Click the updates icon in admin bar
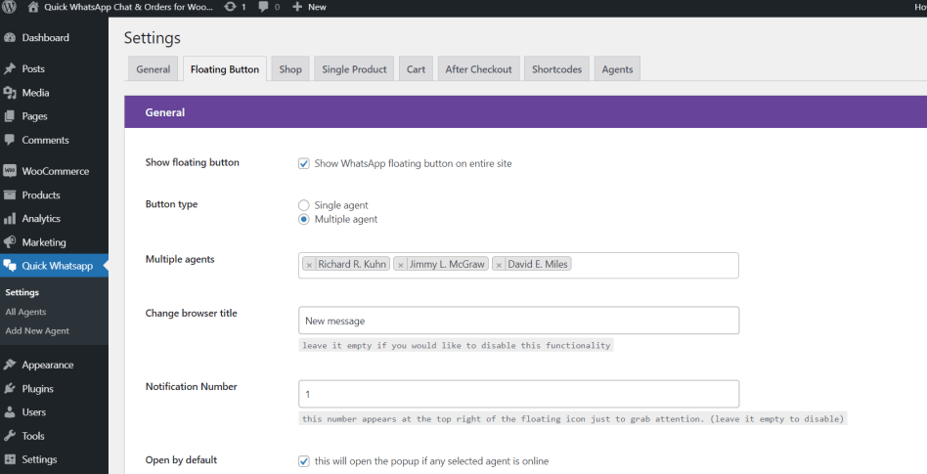This screenshot has width=927, height=474. (x=230, y=7)
